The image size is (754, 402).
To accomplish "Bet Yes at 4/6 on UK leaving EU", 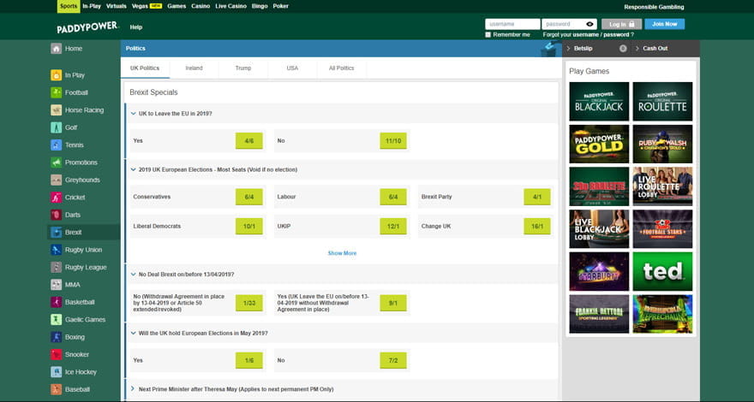I will (249, 141).
